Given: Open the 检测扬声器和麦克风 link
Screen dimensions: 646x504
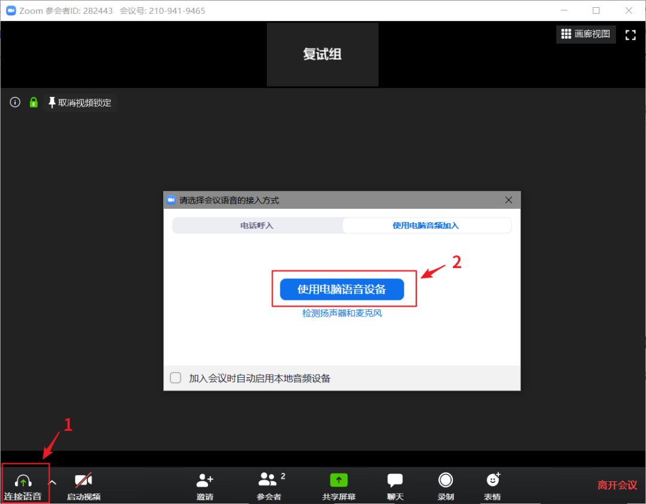Looking at the screenshot, I should coord(342,313).
